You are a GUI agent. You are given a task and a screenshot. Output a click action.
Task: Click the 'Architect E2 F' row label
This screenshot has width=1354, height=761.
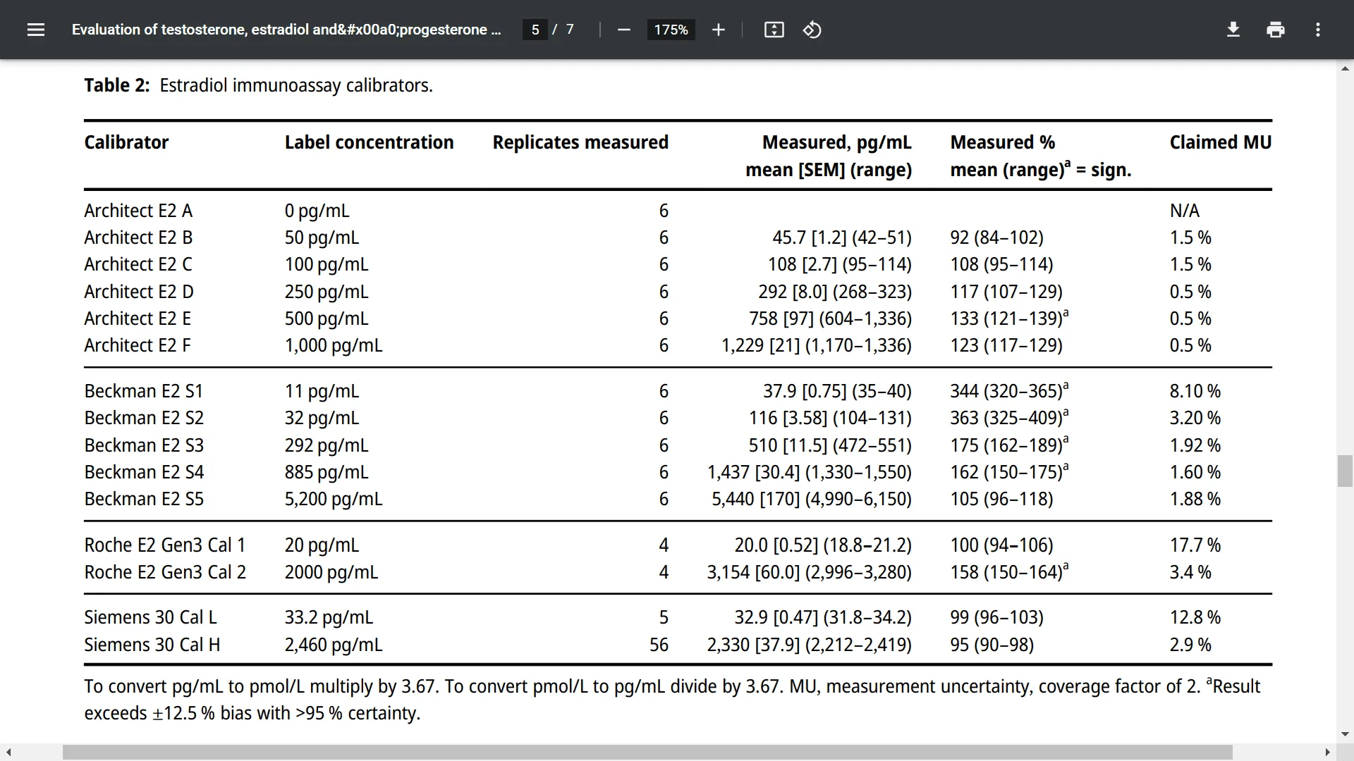point(138,345)
